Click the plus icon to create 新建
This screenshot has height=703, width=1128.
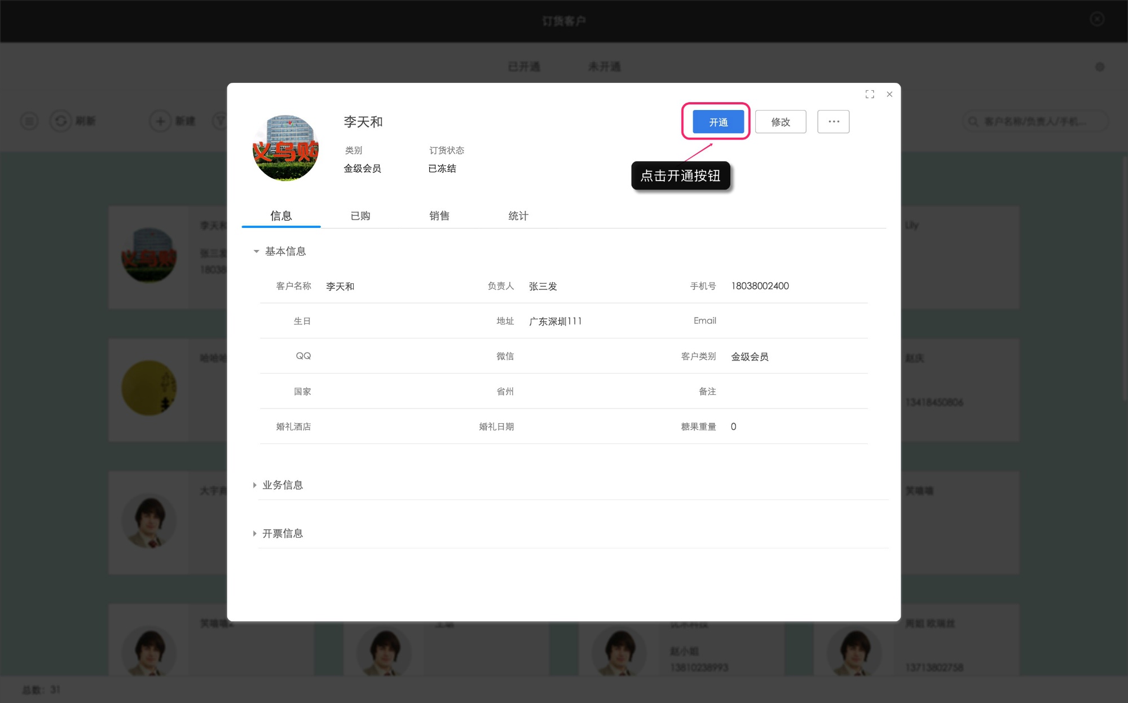[x=160, y=121]
